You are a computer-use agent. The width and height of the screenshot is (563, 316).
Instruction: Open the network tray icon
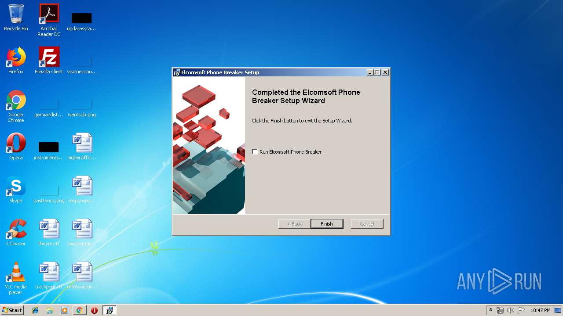point(500,310)
